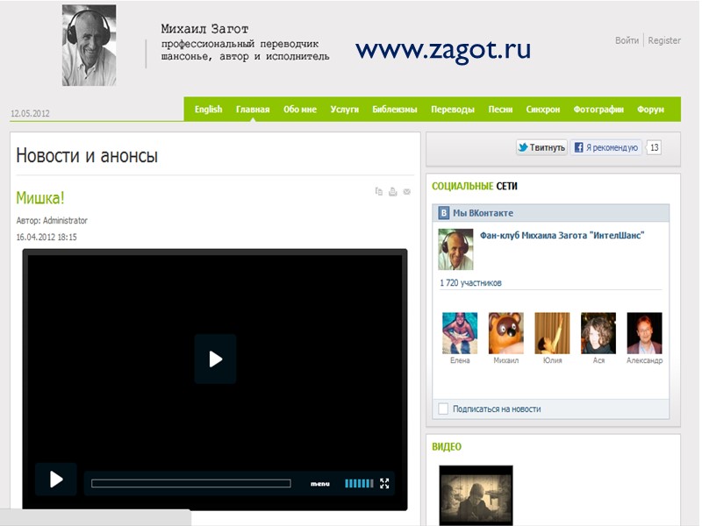Click the video thumbnail under ВИДЕО
The height and width of the screenshot is (526, 702).
tap(476, 495)
